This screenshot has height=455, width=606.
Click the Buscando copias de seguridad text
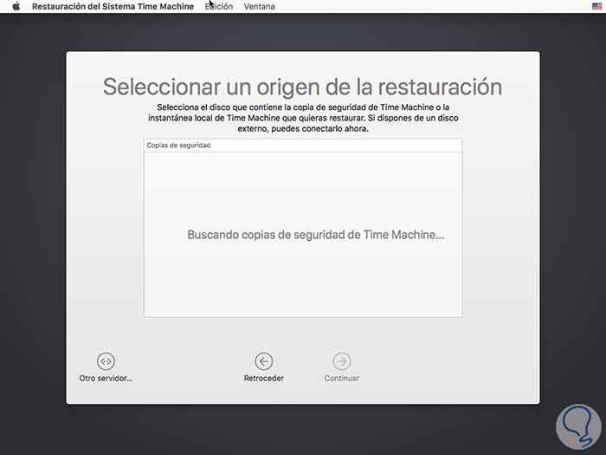click(316, 235)
